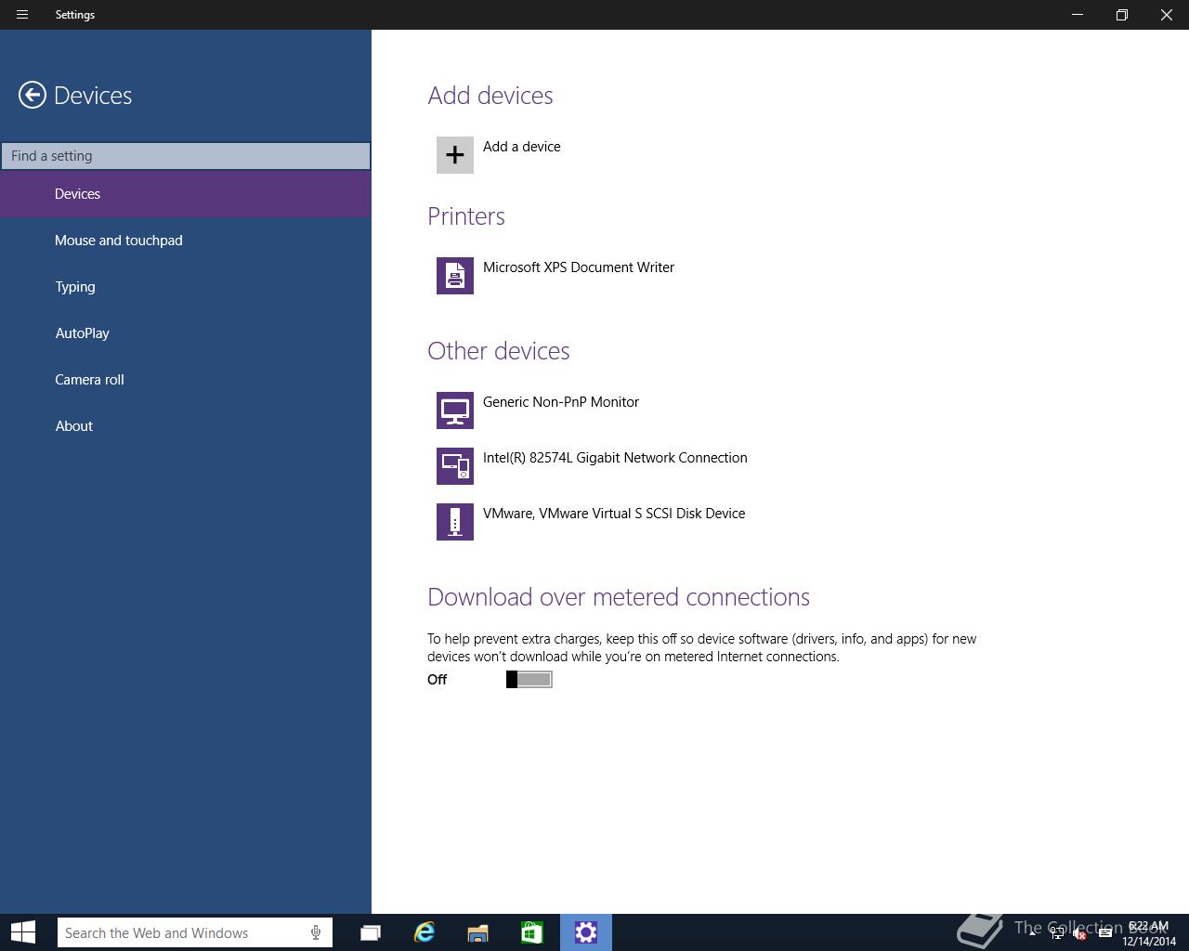Viewport: 1189px width, 951px height.
Task: Select the VMware Virtual SCSI Disk icon
Action: pyautogui.click(x=455, y=522)
